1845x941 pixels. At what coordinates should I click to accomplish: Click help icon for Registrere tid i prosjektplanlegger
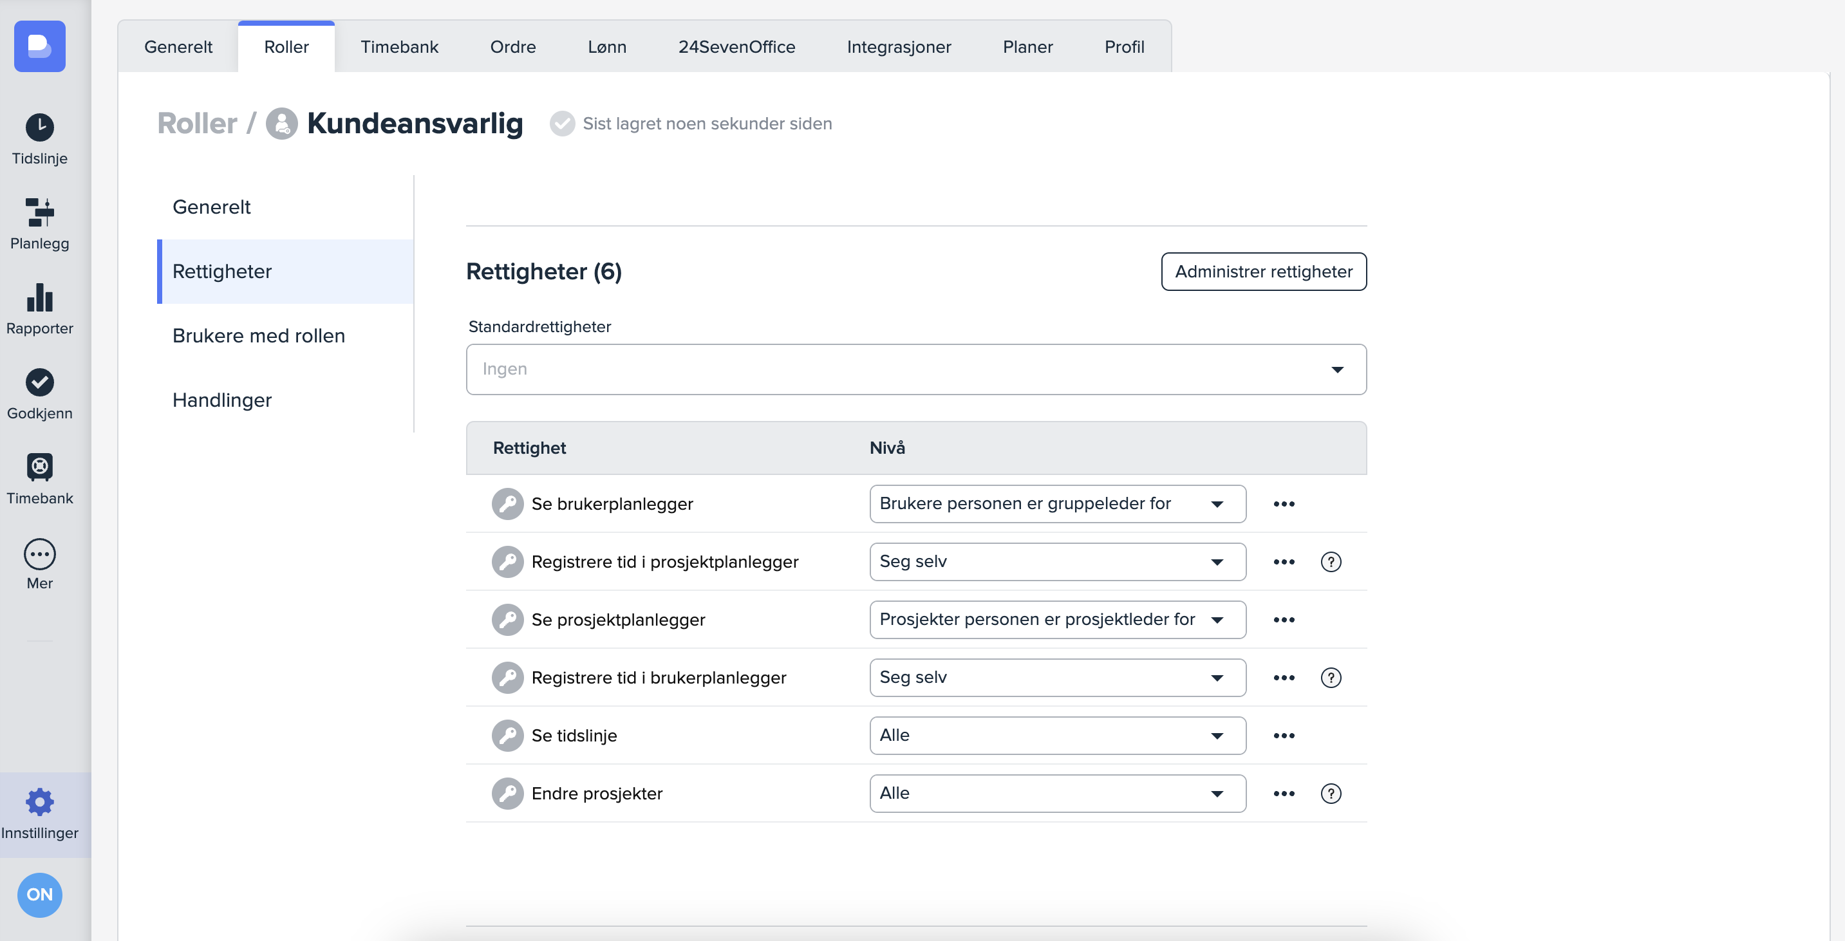coord(1330,561)
